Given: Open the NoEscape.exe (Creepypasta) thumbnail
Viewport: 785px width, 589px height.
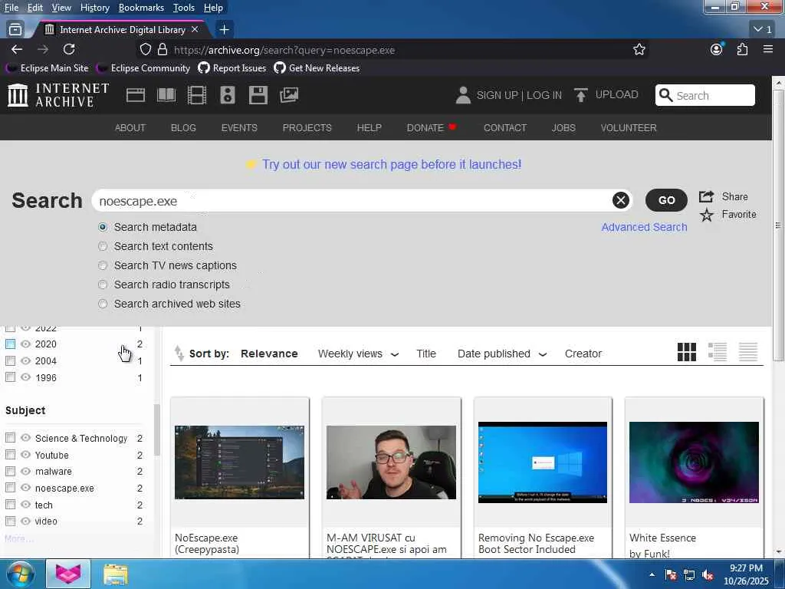Looking at the screenshot, I should pyautogui.click(x=239, y=462).
